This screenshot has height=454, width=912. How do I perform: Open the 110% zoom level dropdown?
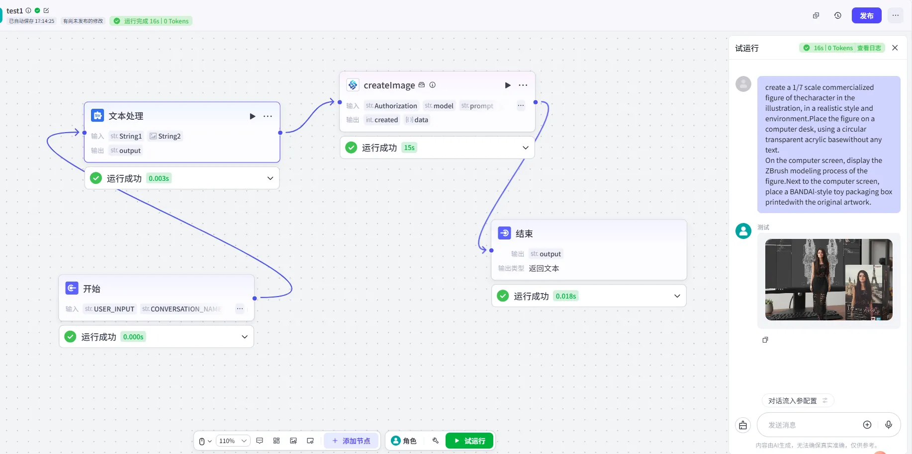tap(233, 441)
